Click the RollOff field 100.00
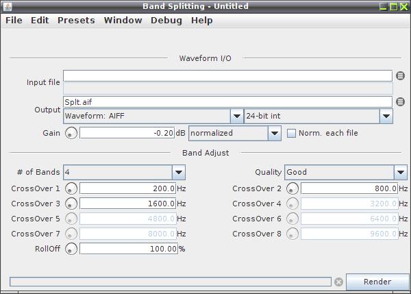The width and height of the screenshot is (411, 294). 129,249
